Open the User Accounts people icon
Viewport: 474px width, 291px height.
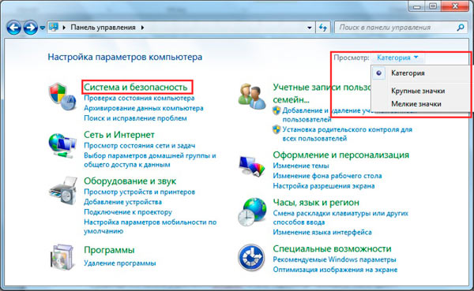click(252, 96)
